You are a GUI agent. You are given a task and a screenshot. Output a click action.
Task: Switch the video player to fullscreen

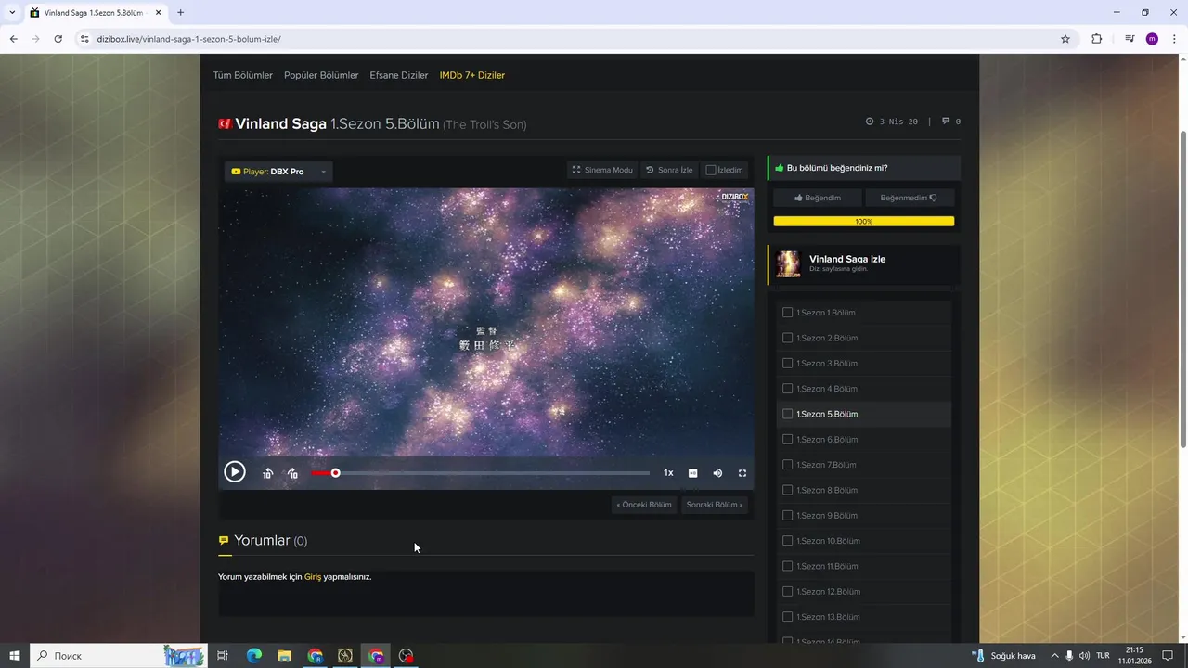[x=742, y=473]
